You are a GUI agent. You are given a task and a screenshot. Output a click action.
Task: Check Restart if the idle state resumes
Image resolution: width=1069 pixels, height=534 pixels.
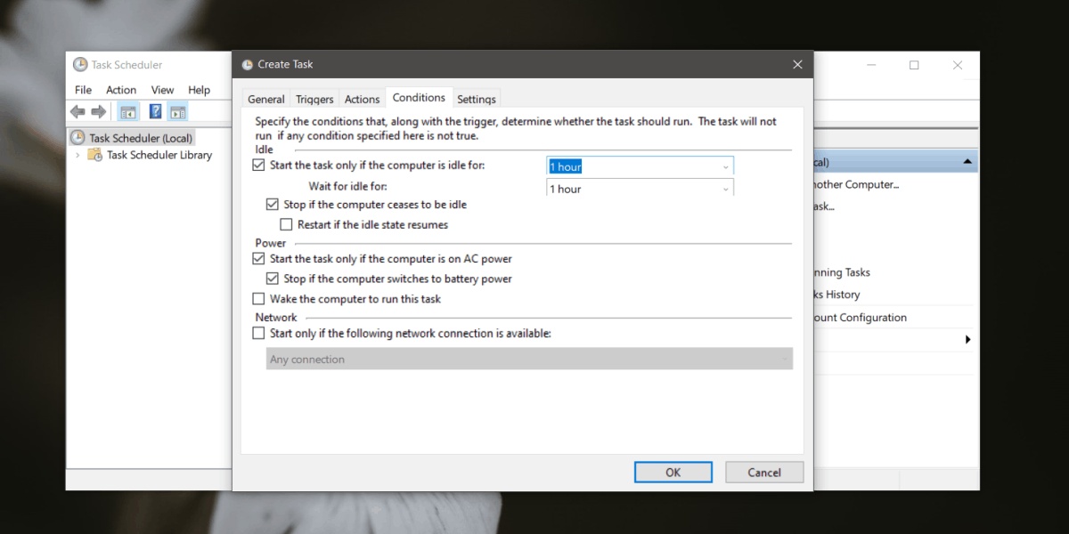[x=287, y=225]
